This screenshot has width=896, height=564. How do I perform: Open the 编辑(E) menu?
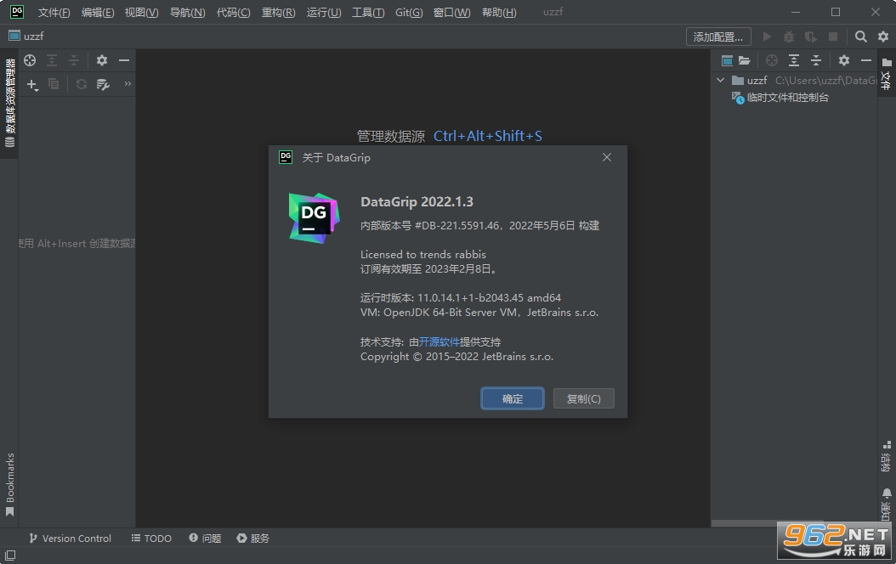(97, 12)
